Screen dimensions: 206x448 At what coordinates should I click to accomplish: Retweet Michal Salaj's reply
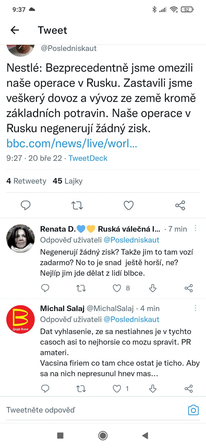(x=81, y=389)
